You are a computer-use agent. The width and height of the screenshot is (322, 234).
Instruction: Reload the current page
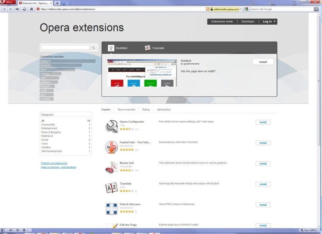point(24,9)
